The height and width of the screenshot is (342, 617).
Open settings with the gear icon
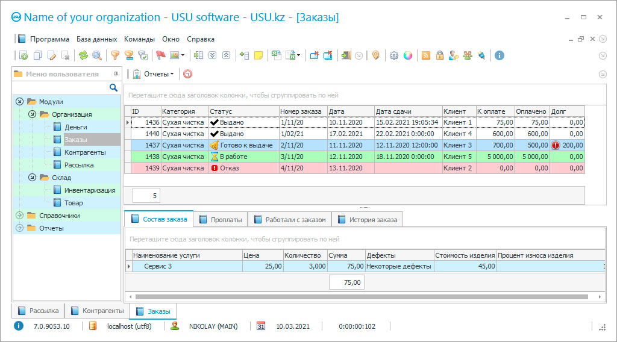pyautogui.click(x=394, y=55)
